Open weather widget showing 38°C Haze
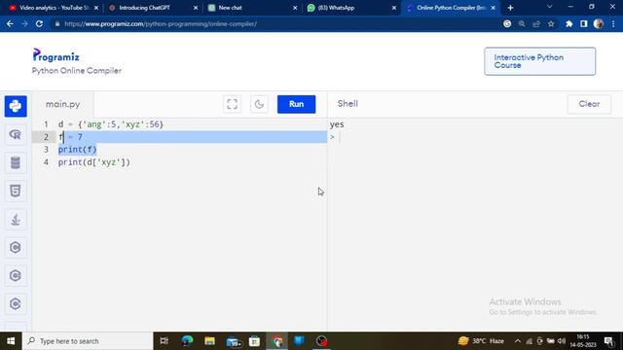 pos(481,341)
